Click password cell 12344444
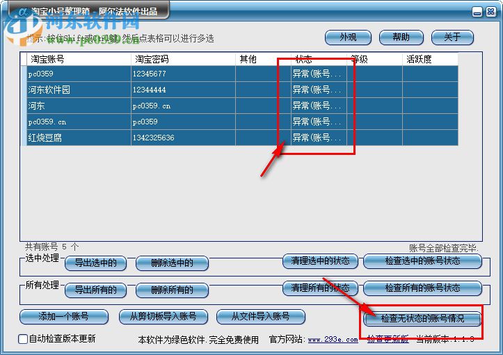Viewport: 503px width, 355px height. coord(183,90)
